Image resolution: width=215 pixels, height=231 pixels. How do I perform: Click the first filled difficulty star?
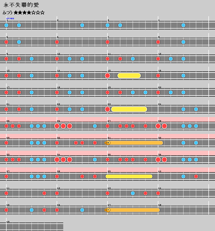click(x=16, y=13)
